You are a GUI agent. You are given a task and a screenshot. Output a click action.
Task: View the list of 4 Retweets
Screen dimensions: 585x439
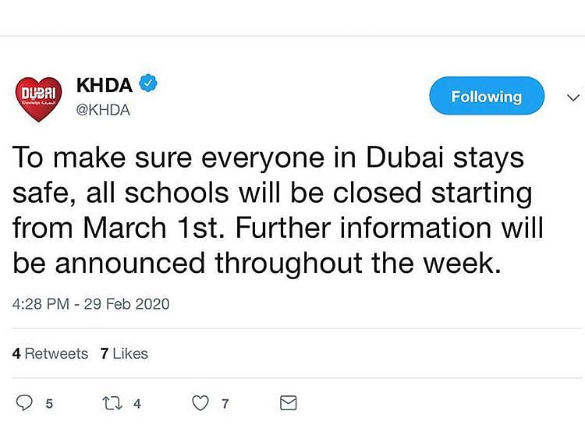click(51, 353)
